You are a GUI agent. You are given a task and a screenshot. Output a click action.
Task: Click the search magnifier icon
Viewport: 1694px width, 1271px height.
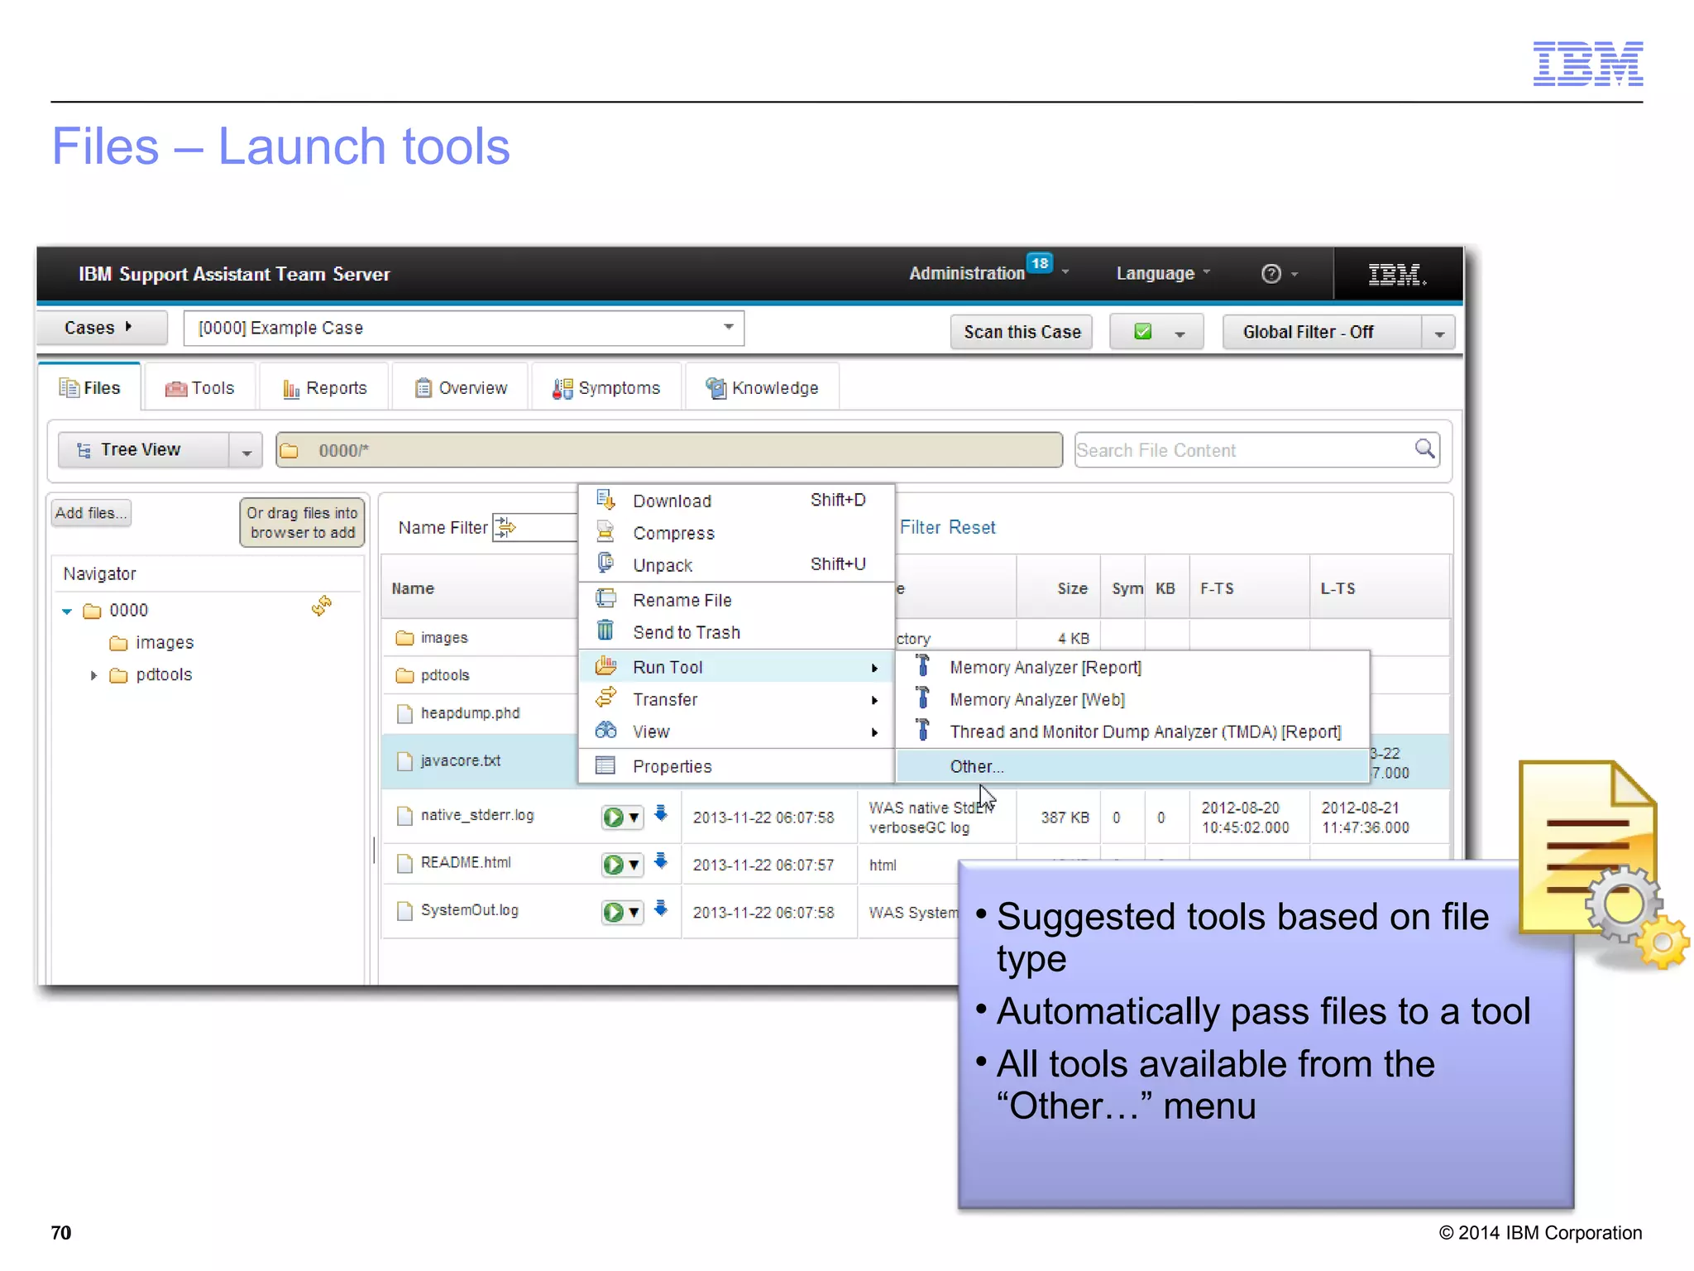coord(1424,448)
